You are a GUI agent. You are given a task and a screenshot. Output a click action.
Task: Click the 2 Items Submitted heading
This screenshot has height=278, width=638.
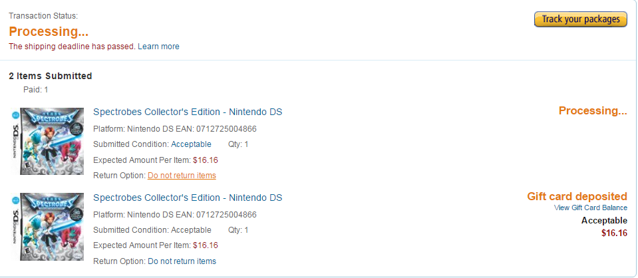pyautogui.click(x=51, y=76)
